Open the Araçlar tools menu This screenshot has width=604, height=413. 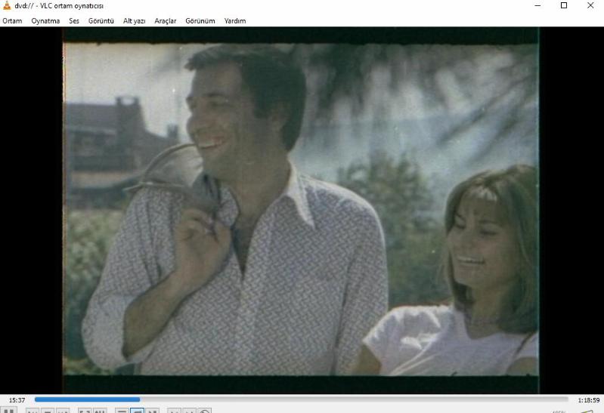pos(165,21)
